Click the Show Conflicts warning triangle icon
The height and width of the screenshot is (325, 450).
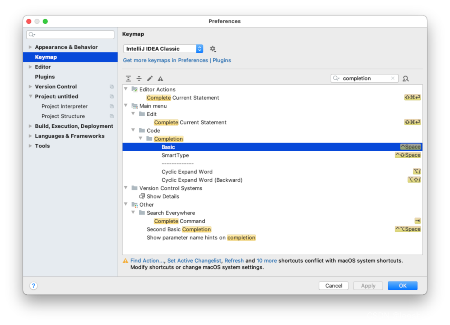click(160, 79)
